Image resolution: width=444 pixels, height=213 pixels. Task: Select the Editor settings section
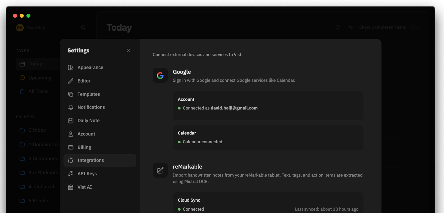point(84,81)
